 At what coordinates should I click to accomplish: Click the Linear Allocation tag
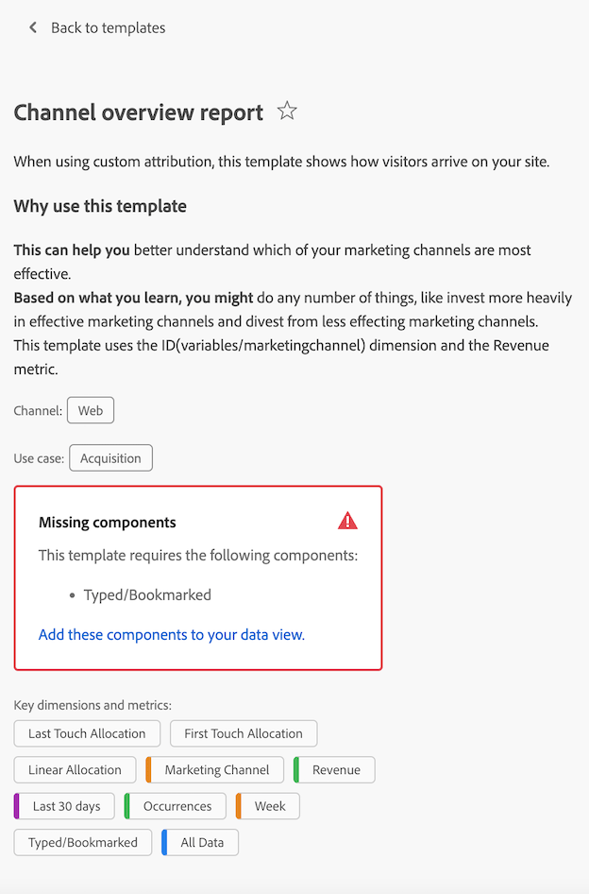click(x=76, y=769)
